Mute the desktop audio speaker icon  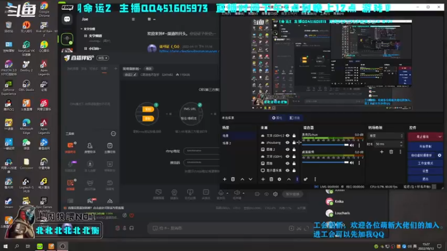click(x=353, y=163)
